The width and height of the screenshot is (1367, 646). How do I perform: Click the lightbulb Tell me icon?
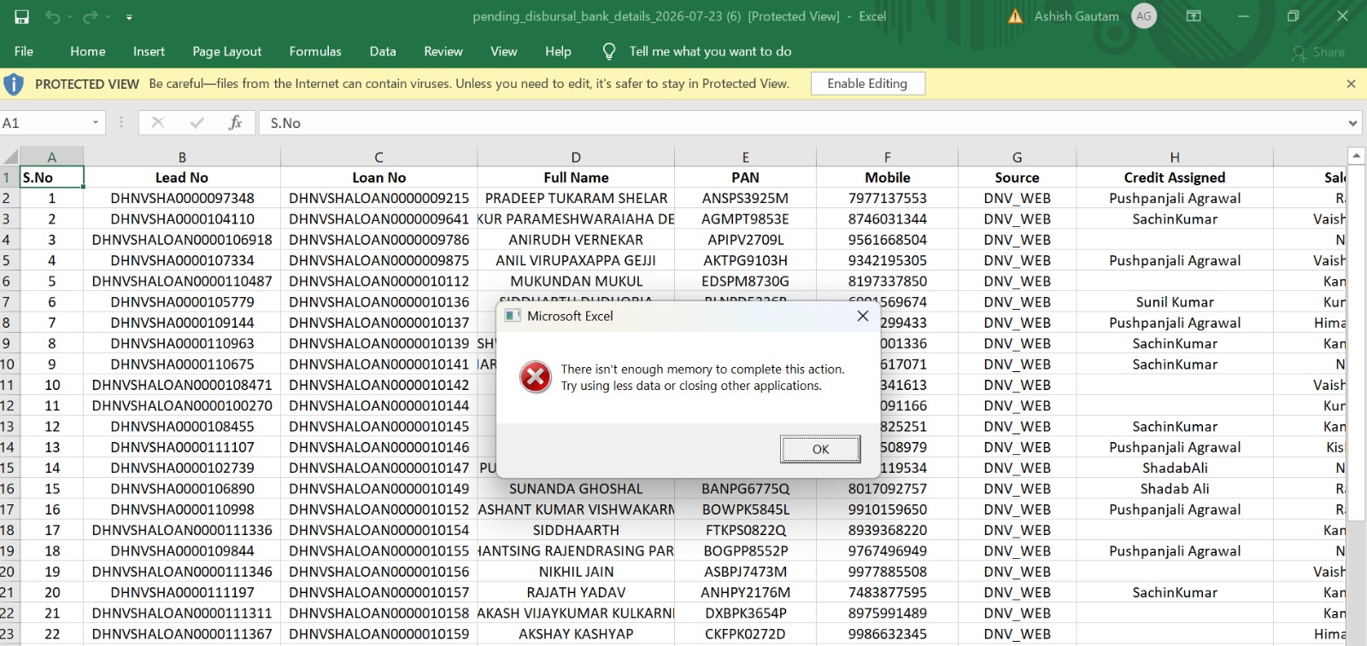coord(609,51)
